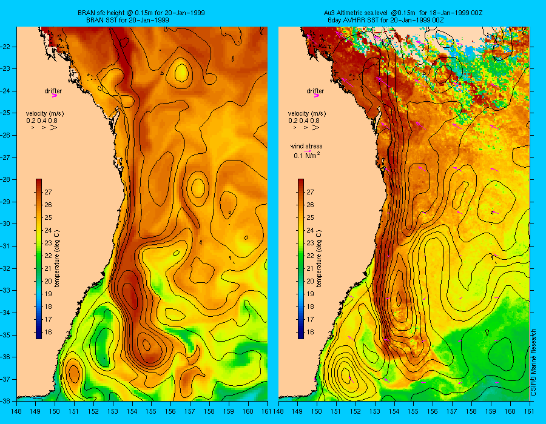
Task: Click the right map temperature color bar
Action: coord(300,259)
